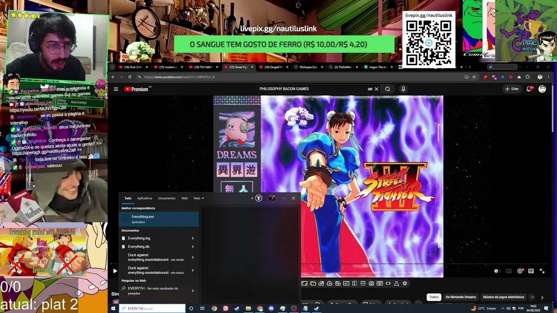Open YouTube notifications bell
The width and height of the screenshot is (557, 313).
[x=530, y=89]
